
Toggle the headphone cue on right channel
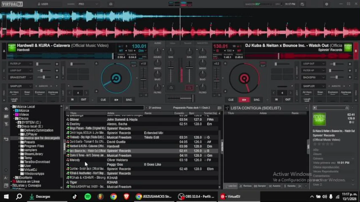[x=189, y=88]
